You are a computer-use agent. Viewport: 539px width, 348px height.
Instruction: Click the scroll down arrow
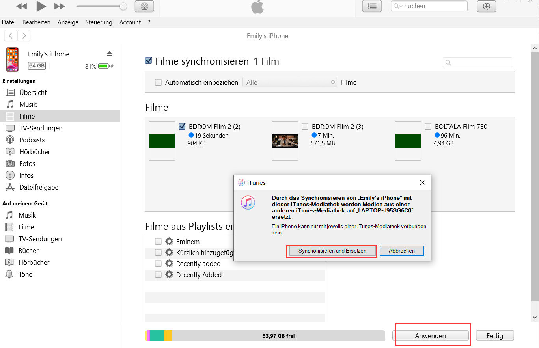pyautogui.click(x=535, y=318)
